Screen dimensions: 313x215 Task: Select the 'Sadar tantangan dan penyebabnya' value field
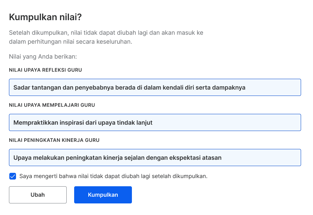[155, 87]
